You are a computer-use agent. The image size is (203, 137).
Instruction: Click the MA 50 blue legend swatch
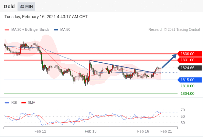(x=56, y=30)
